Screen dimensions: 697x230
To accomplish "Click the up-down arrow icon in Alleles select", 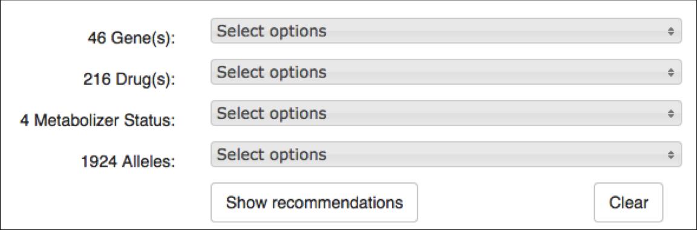I will pyautogui.click(x=671, y=154).
